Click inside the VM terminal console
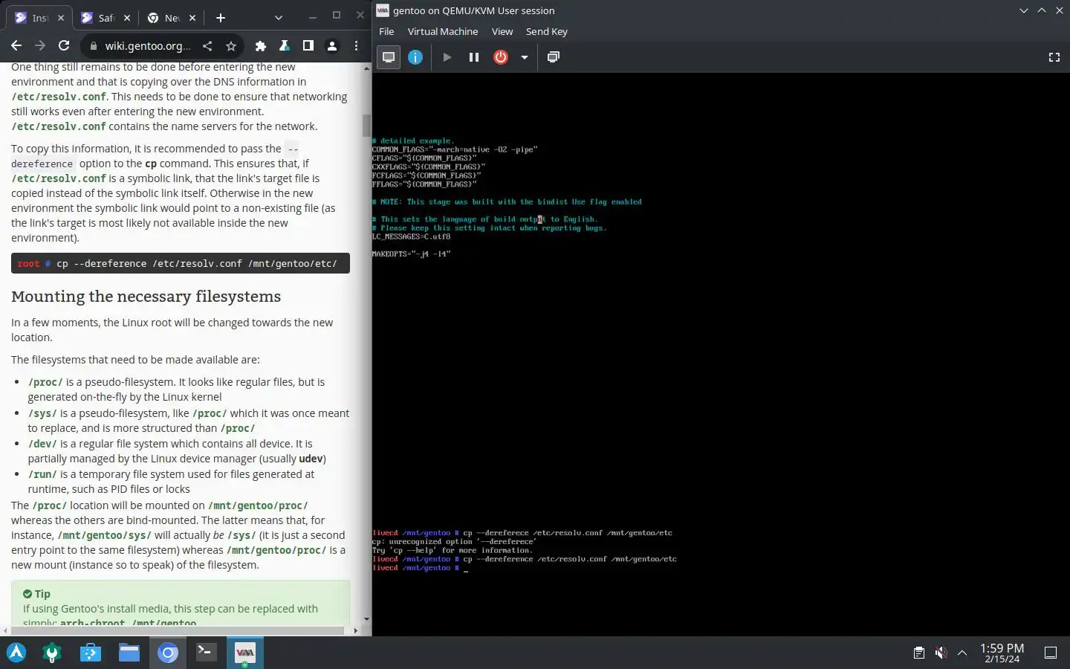 tap(720, 354)
